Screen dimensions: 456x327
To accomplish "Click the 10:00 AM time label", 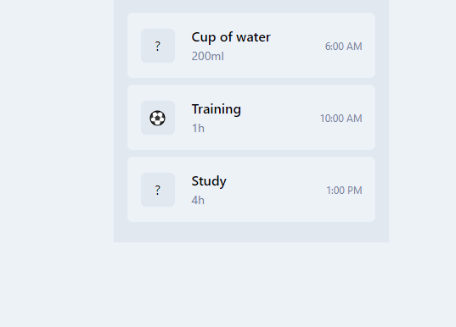I will point(341,119).
